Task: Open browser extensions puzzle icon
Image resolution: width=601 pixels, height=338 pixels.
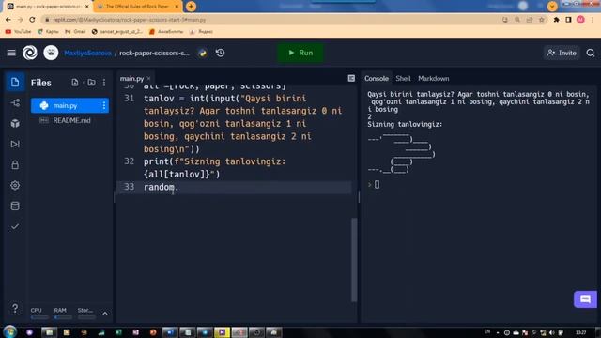Action: coord(556,20)
